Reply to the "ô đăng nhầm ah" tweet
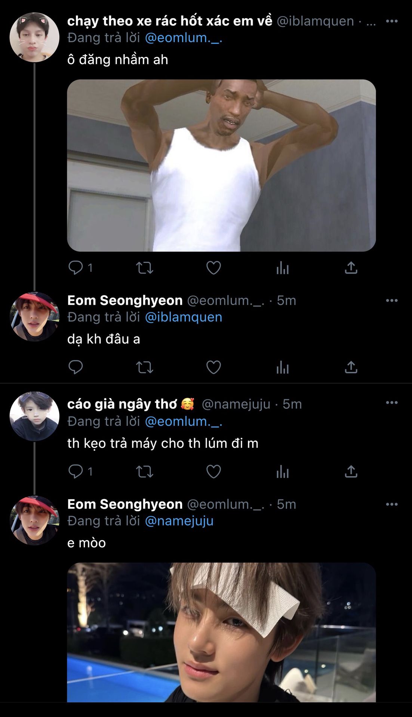The height and width of the screenshot is (717, 412). (x=76, y=268)
